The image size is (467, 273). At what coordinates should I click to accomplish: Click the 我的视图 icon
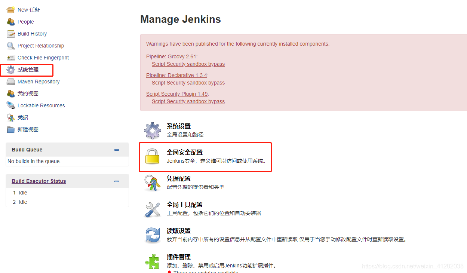tap(10, 93)
